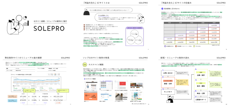The height and width of the screenshot is (106, 233).
Task: Click the value '0.41%'
Action: pos(34,97)
